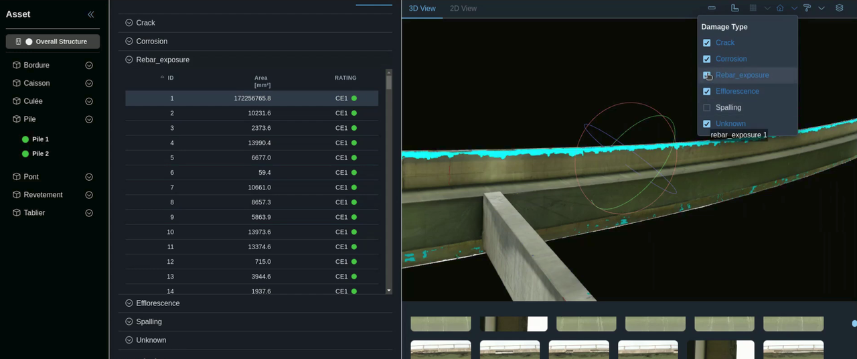Expand the Pont tree chevron
857x359 pixels.
89,177
